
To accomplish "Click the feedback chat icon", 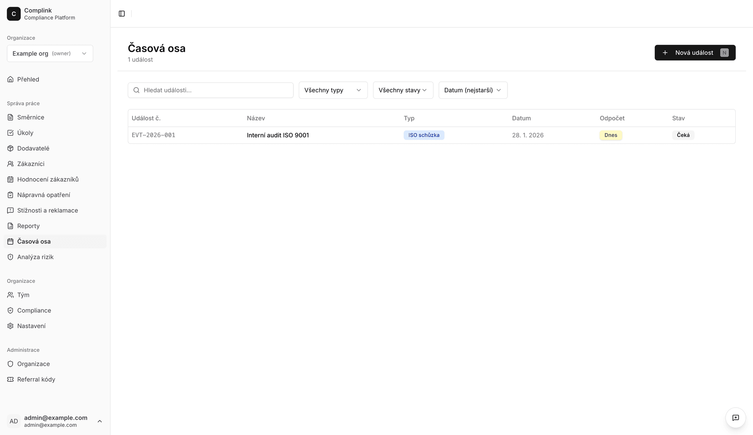I will click(x=735, y=418).
